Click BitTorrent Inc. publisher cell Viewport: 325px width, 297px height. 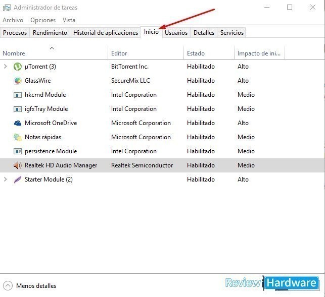[x=130, y=67]
